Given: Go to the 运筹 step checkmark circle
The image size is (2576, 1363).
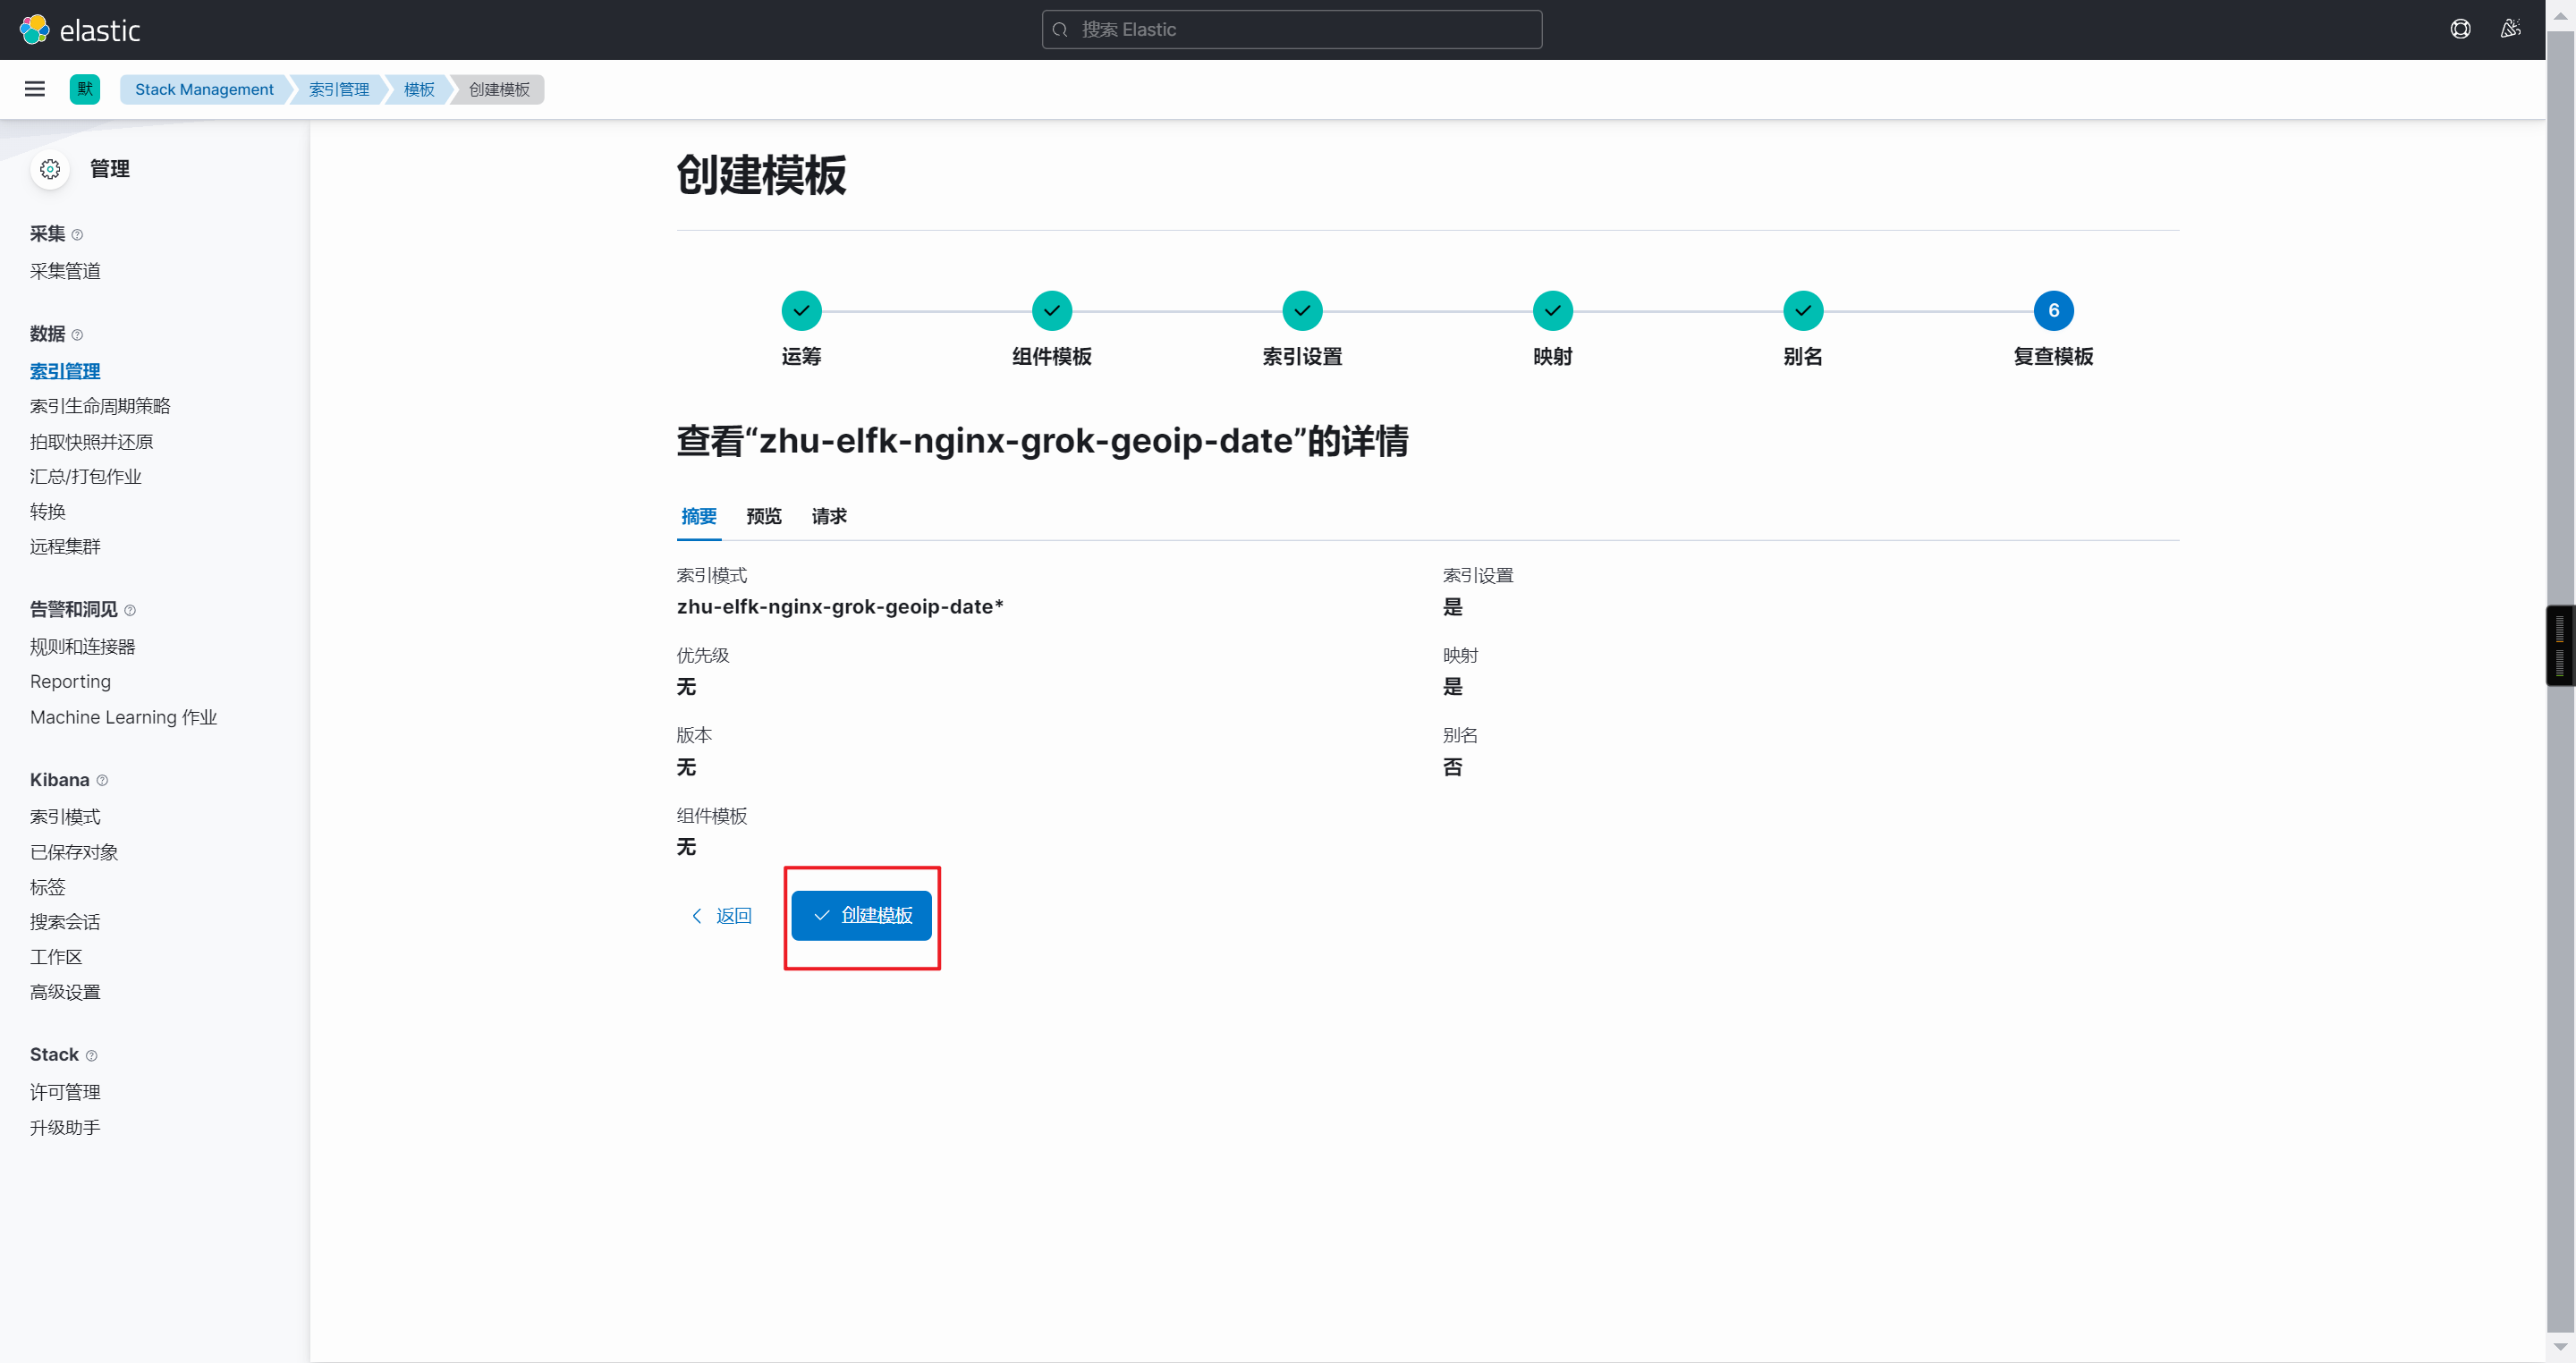Looking at the screenshot, I should coord(801,310).
